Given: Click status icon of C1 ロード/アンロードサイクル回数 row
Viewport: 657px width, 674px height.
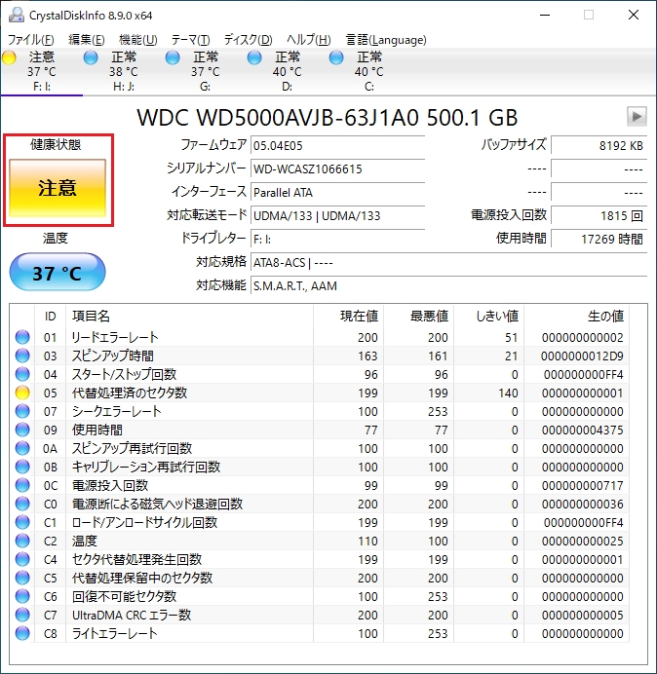Looking at the screenshot, I should 22,522.
